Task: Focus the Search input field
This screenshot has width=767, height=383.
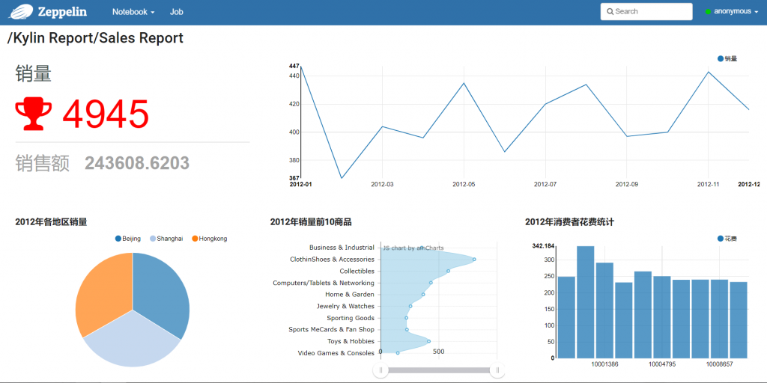Action: 652,12
